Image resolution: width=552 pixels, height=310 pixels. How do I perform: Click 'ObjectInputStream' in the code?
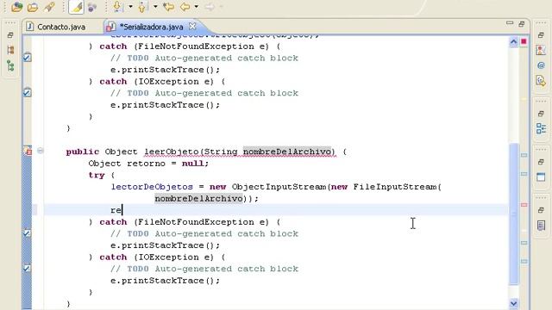click(x=279, y=187)
